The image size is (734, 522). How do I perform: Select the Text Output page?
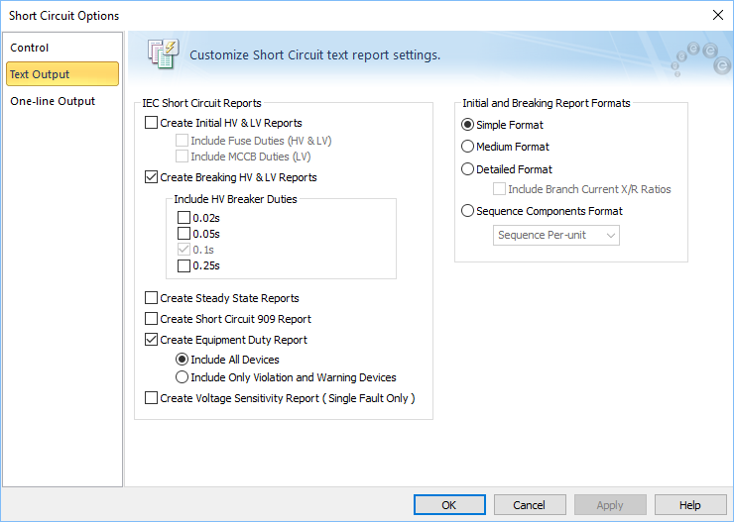[x=62, y=74]
